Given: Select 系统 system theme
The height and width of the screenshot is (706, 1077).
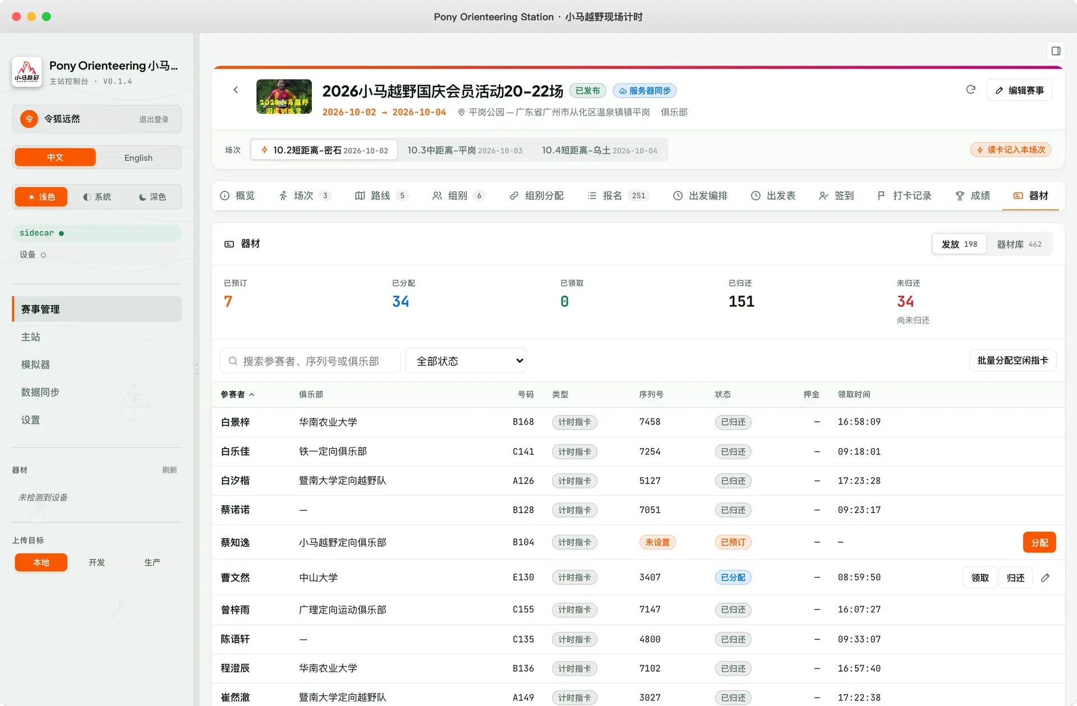Looking at the screenshot, I should pyautogui.click(x=96, y=197).
